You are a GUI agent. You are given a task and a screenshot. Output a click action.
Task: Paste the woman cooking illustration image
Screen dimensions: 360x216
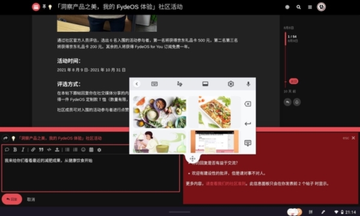(x=160, y=142)
